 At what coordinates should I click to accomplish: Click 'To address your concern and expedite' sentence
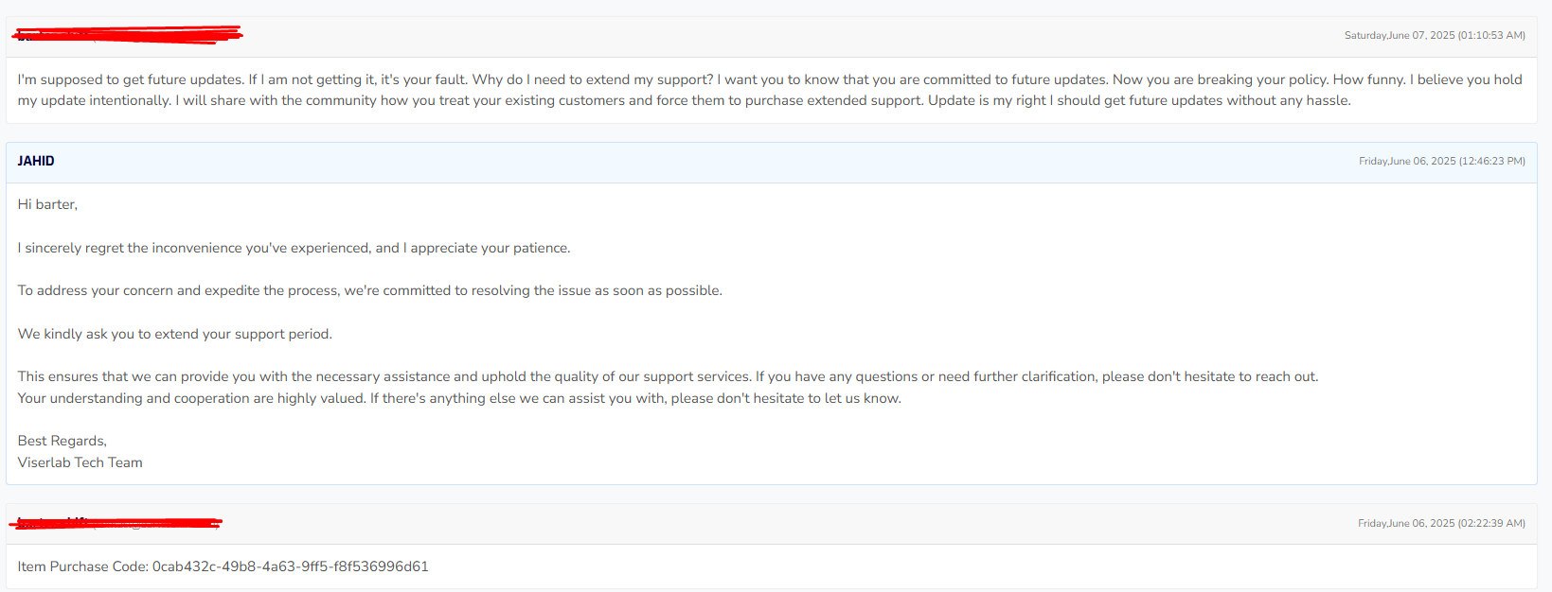(369, 290)
